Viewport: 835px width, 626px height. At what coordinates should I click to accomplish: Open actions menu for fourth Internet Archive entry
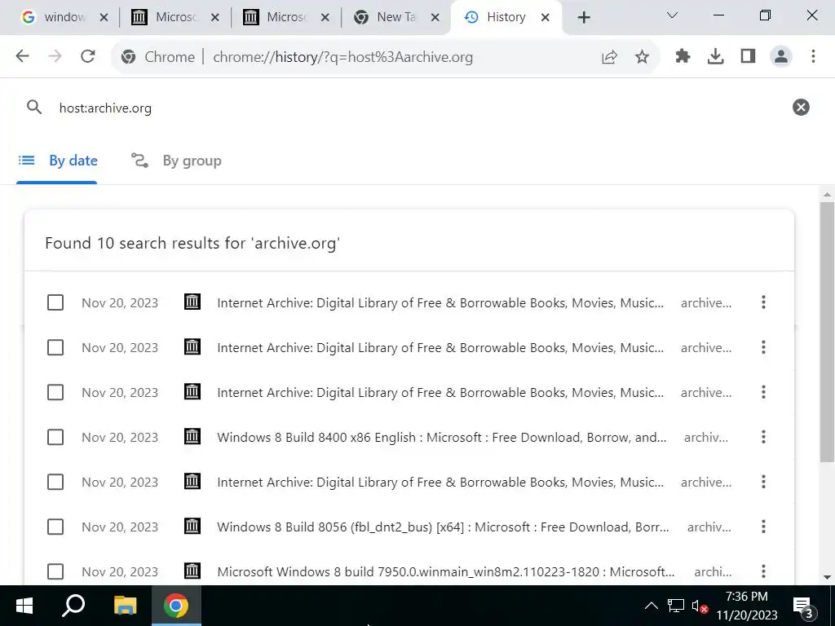[x=763, y=482]
